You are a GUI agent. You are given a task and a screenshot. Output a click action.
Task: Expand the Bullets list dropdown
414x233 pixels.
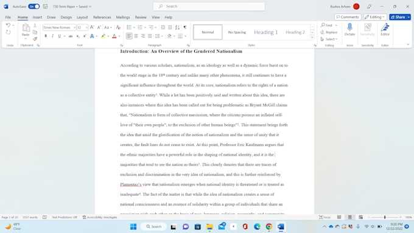[134, 27]
